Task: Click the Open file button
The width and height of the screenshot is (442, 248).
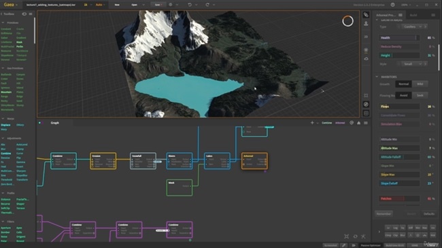Action: click(x=135, y=5)
